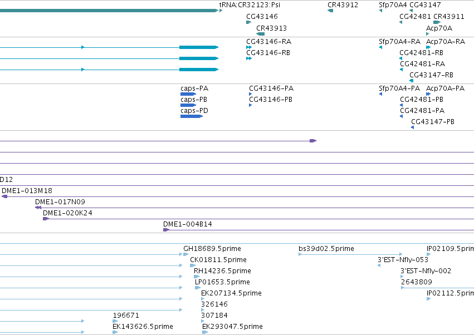The height and width of the screenshot is (335, 474).
Task: Click the CG42481 gene label
Action: click(x=415, y=16)
